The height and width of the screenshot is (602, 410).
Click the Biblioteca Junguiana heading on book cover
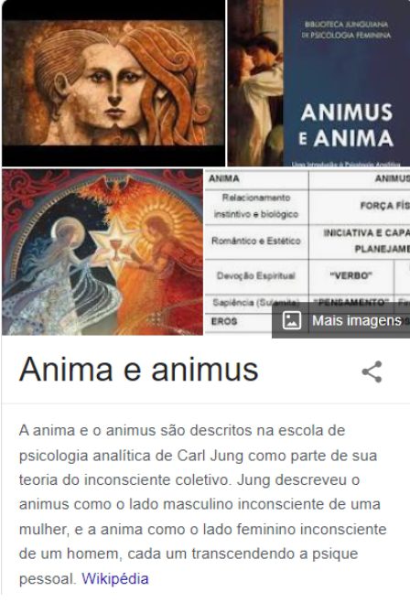pyautogui.click(x=346, y=29)
